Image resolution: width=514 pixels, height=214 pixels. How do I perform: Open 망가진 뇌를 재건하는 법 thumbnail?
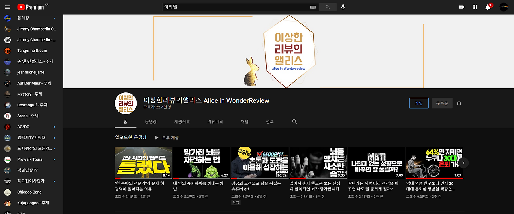(x=202, y=163)
